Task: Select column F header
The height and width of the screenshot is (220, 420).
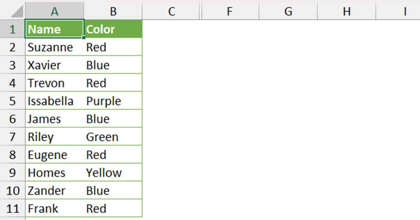Action: [x=230, y=11]
